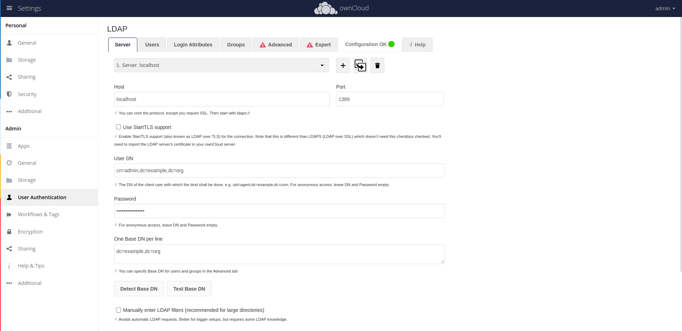Open the Expert tab

319,45
